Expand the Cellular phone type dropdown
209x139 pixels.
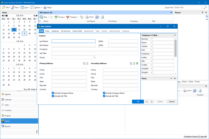coord(151,46)
